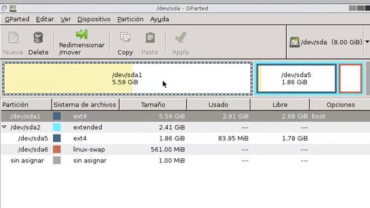Click the Redimensionar/mover green arrow icon
Screen dimensions: 370x208
[82, 34]
